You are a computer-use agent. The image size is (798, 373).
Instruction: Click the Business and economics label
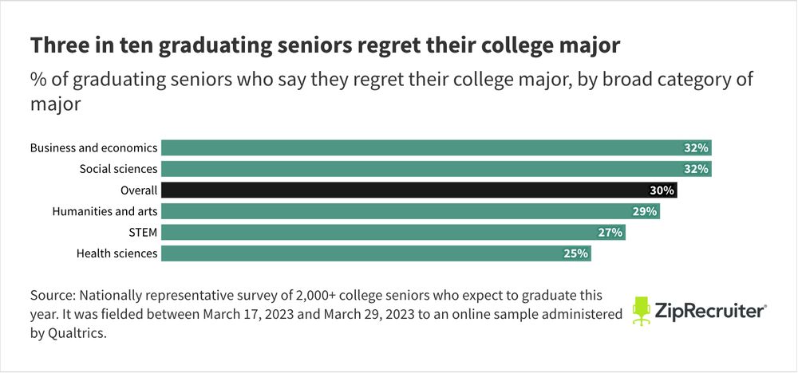point(93,147)
